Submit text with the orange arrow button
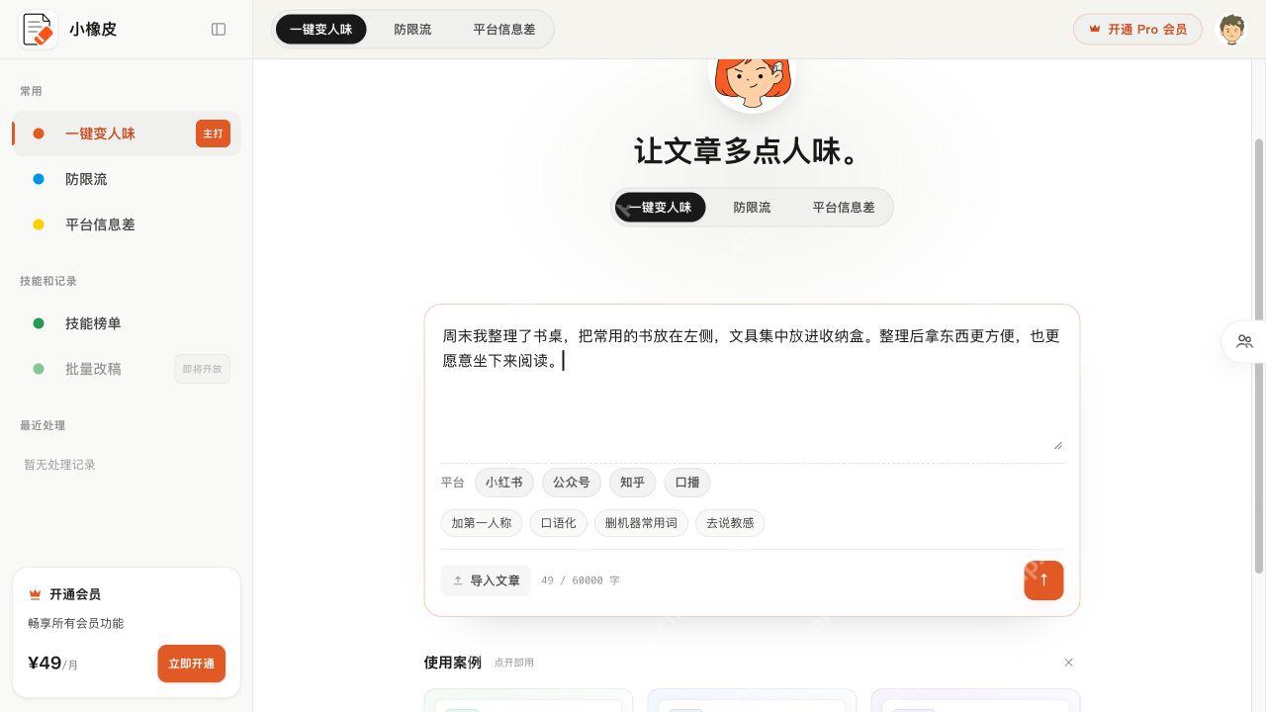Image resolution: width=1266 pixels, height=712 pixels. (x=1043, y=580)
